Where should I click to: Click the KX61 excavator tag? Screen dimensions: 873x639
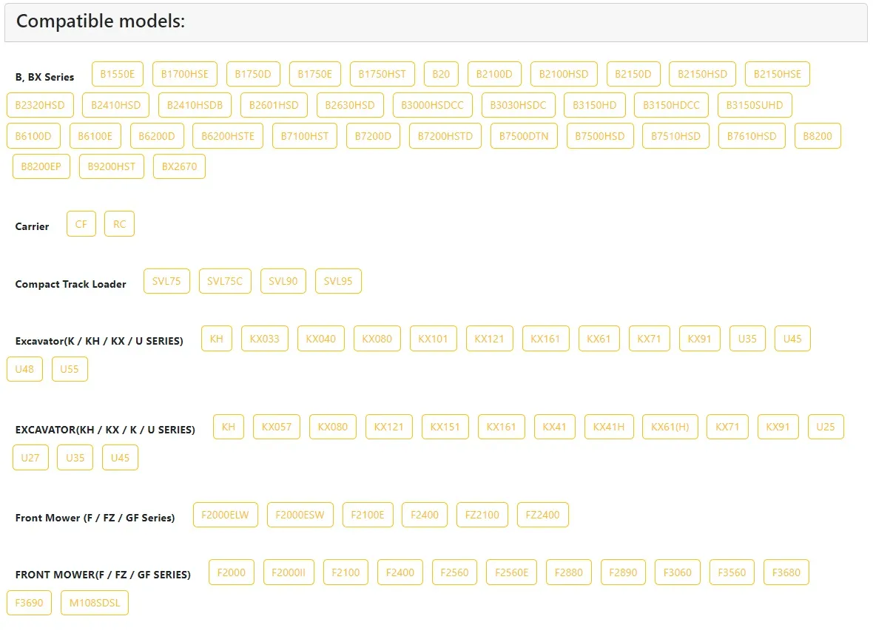599,339
